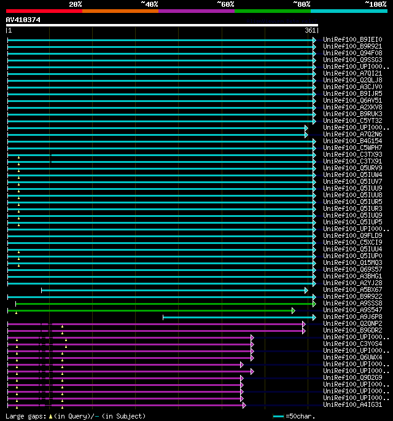Select the UniRef100_A3BHG1 label

352,276
